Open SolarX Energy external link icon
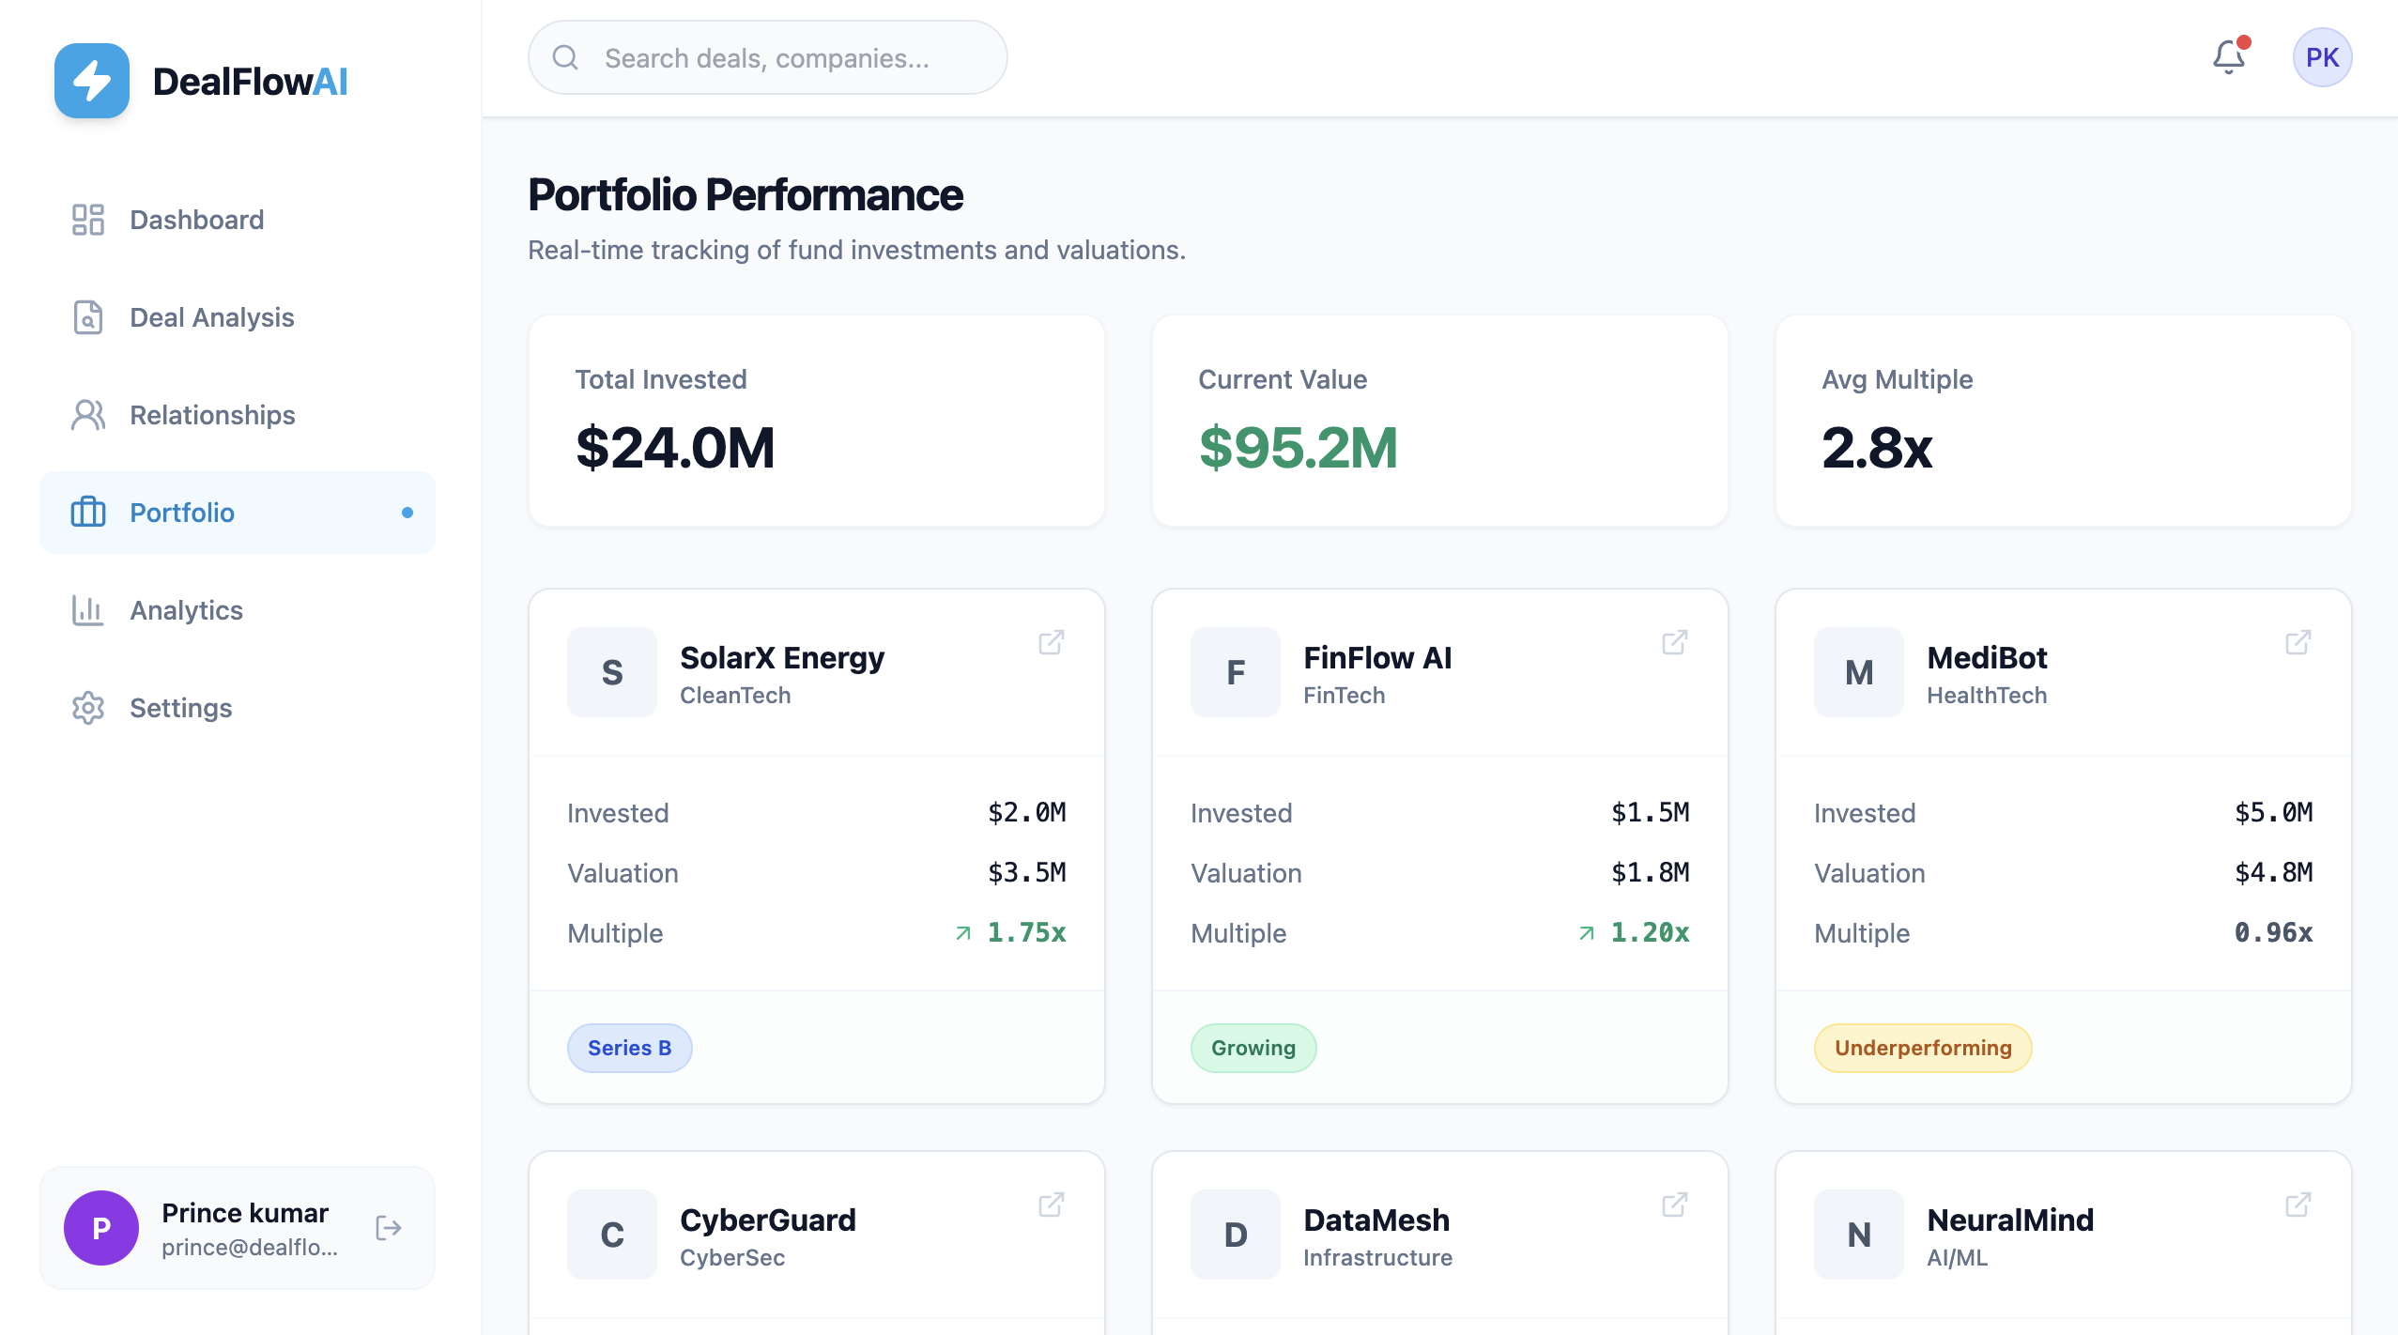The width and height of the screenshot is (2398, 1335). coord(1051,642)
